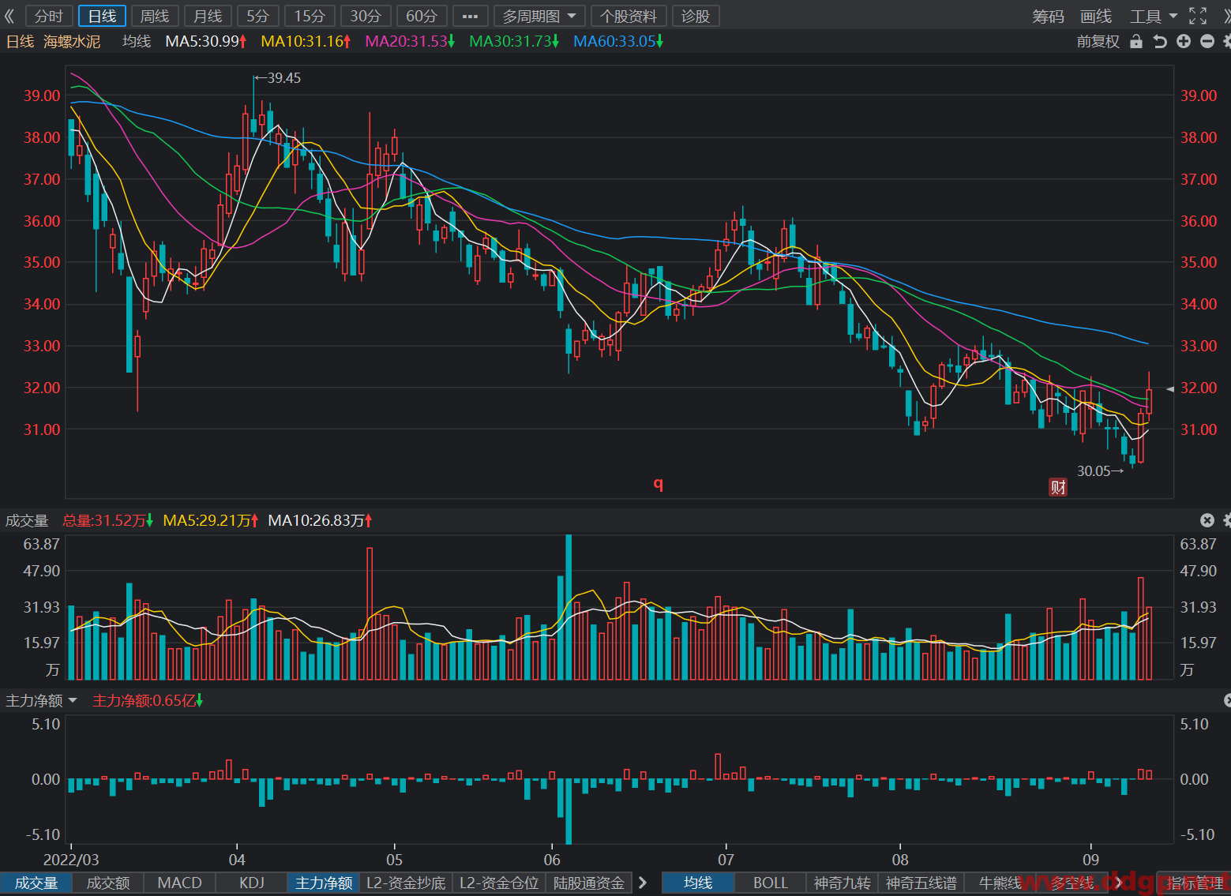Click the 诊股 button

(696, 16)
